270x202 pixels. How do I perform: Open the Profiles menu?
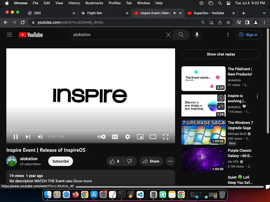114,3
